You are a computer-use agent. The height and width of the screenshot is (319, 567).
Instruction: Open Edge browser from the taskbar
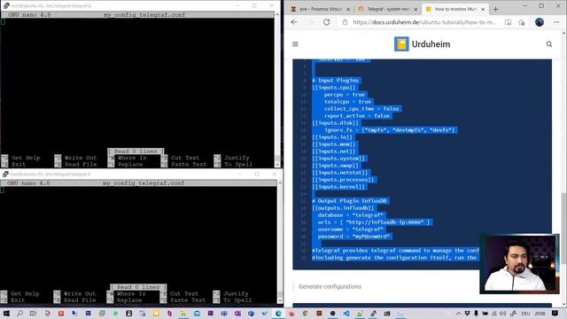(x=278, y=314)
